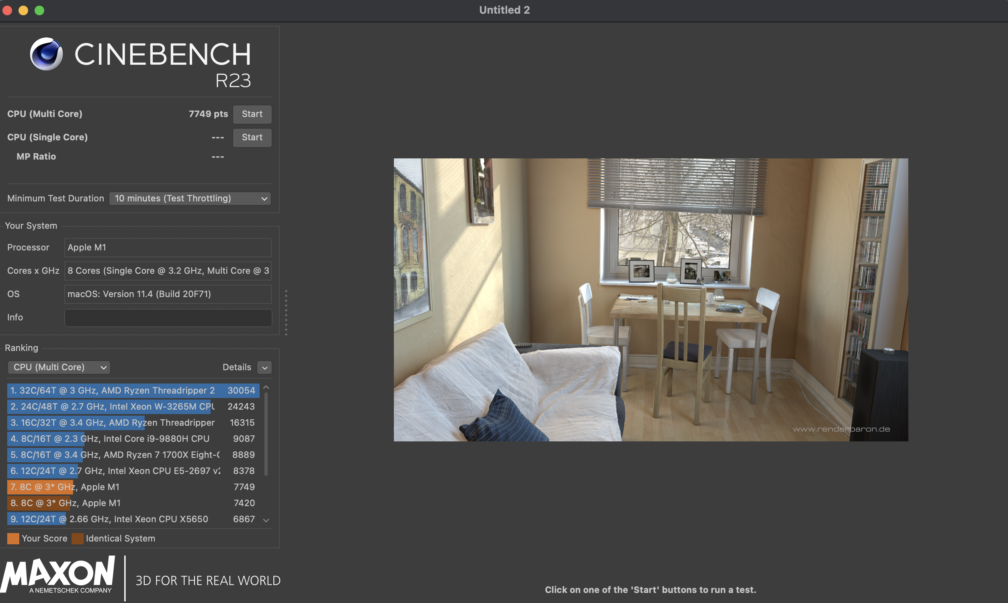This screenshot has height=603, width=1008.
Task: Start the CPU (Multi Core) test
Action: [x=252, y=114]
